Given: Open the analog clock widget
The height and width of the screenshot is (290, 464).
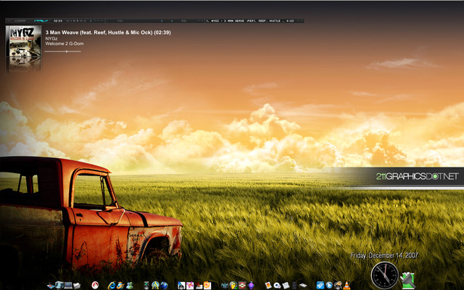Looking at the screenshot, I should click(x=384, y=275).
